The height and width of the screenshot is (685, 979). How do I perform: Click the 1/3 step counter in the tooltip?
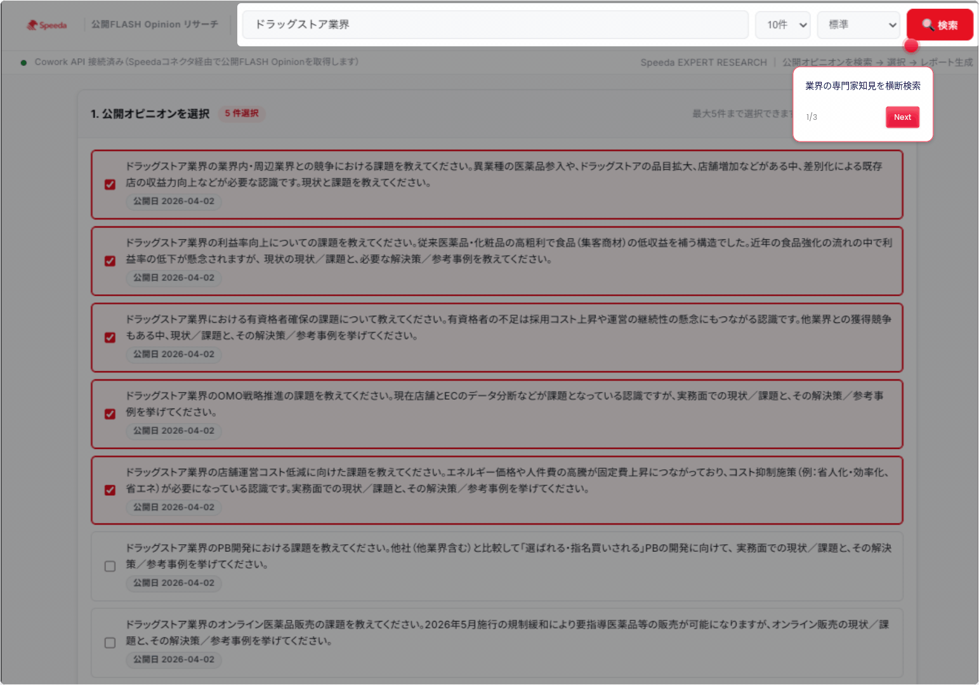pos(811,117)
